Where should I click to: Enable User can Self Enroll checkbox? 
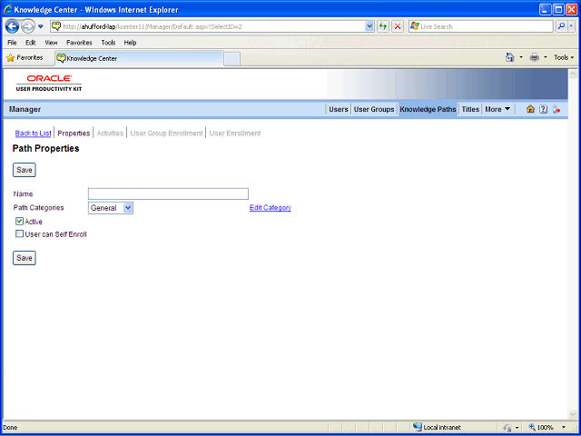[19, 234]
